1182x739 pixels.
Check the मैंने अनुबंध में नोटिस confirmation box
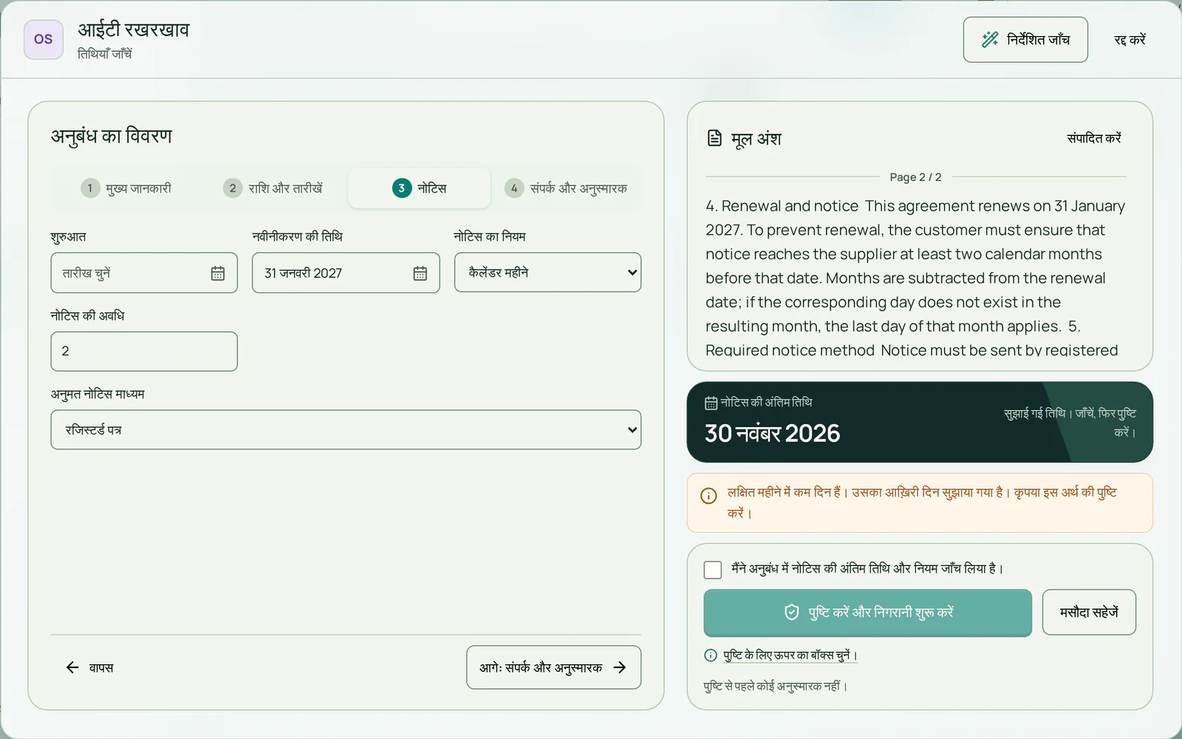pyautogui.click(x=713, y=570)
